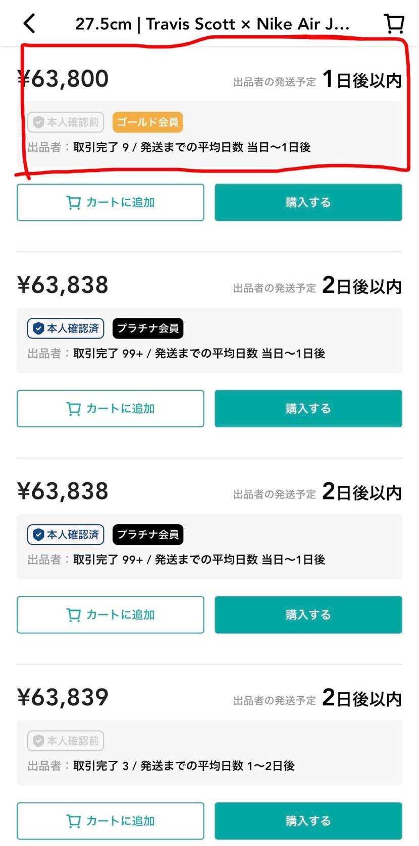
Task: Tap the back arrow icon
Action: point(29,23)
